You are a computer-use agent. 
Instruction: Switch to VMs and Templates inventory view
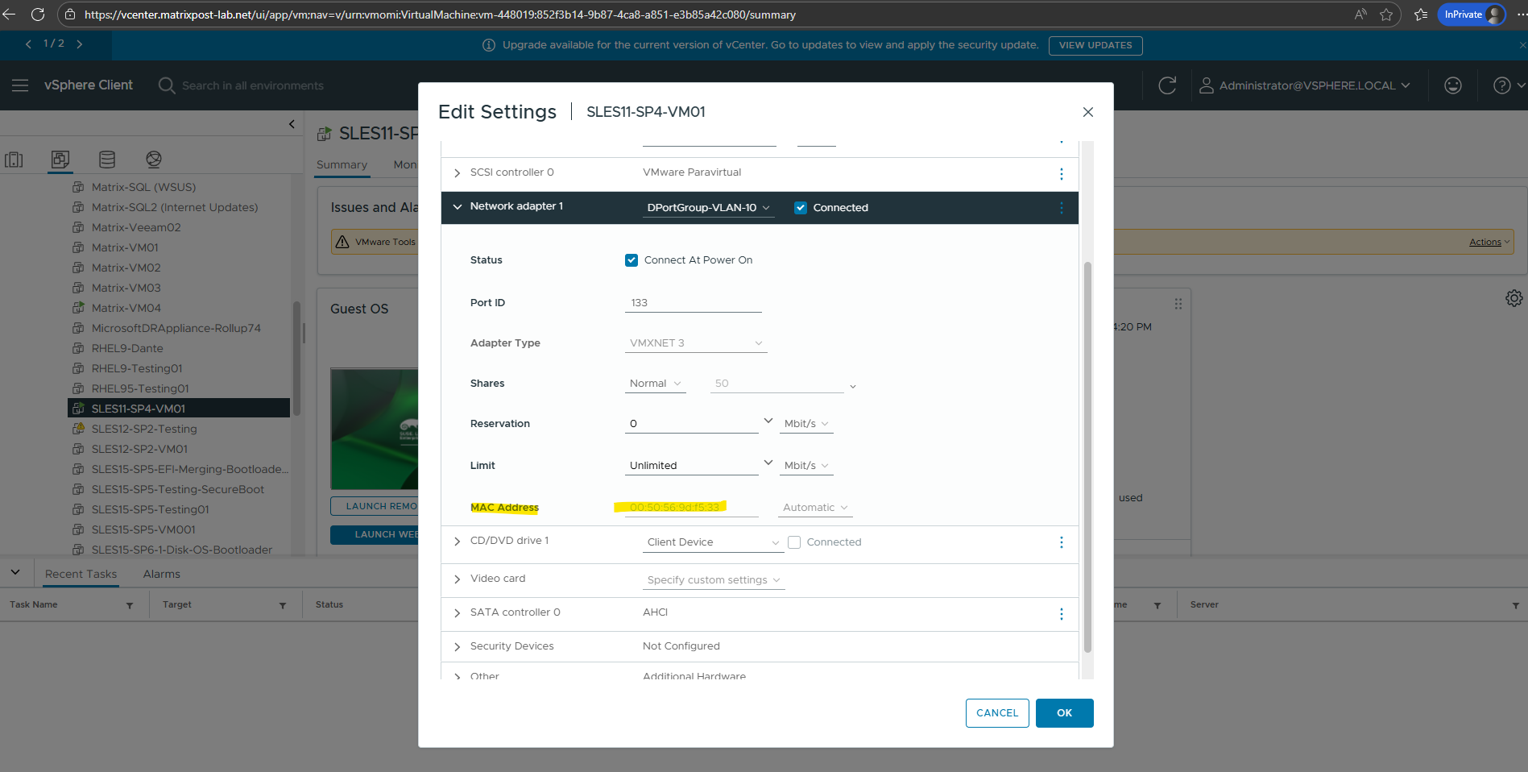coord(60,160)
